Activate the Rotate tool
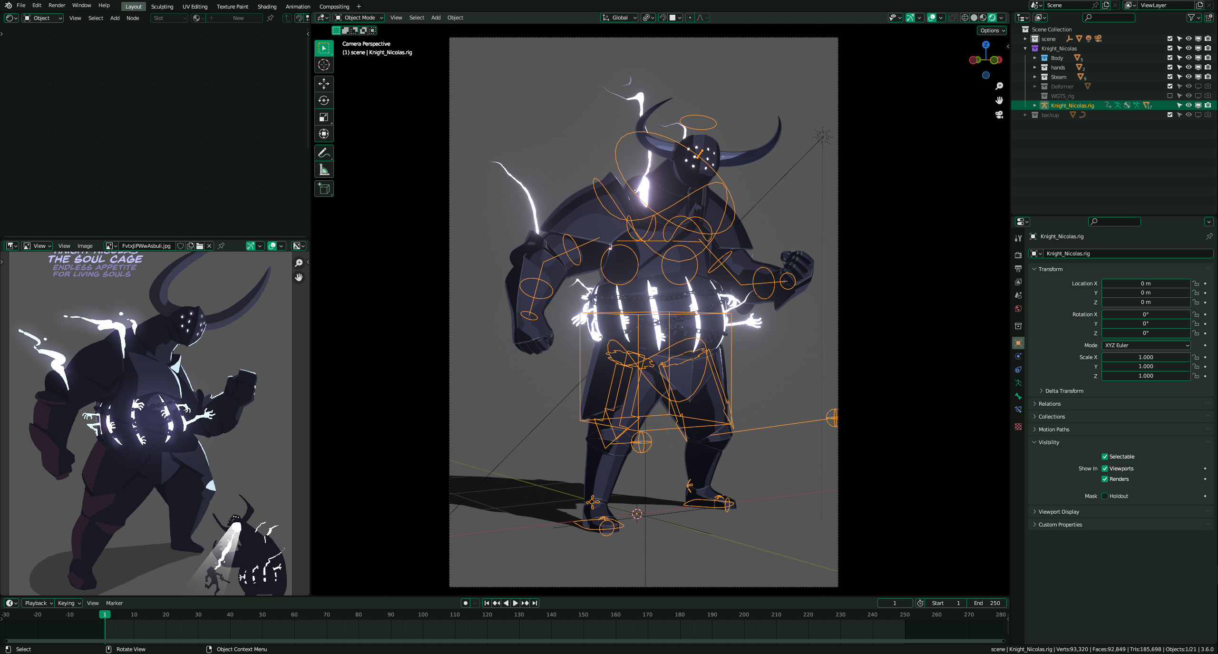Viewport: 1218px width, 654px height. pos(324,100)
